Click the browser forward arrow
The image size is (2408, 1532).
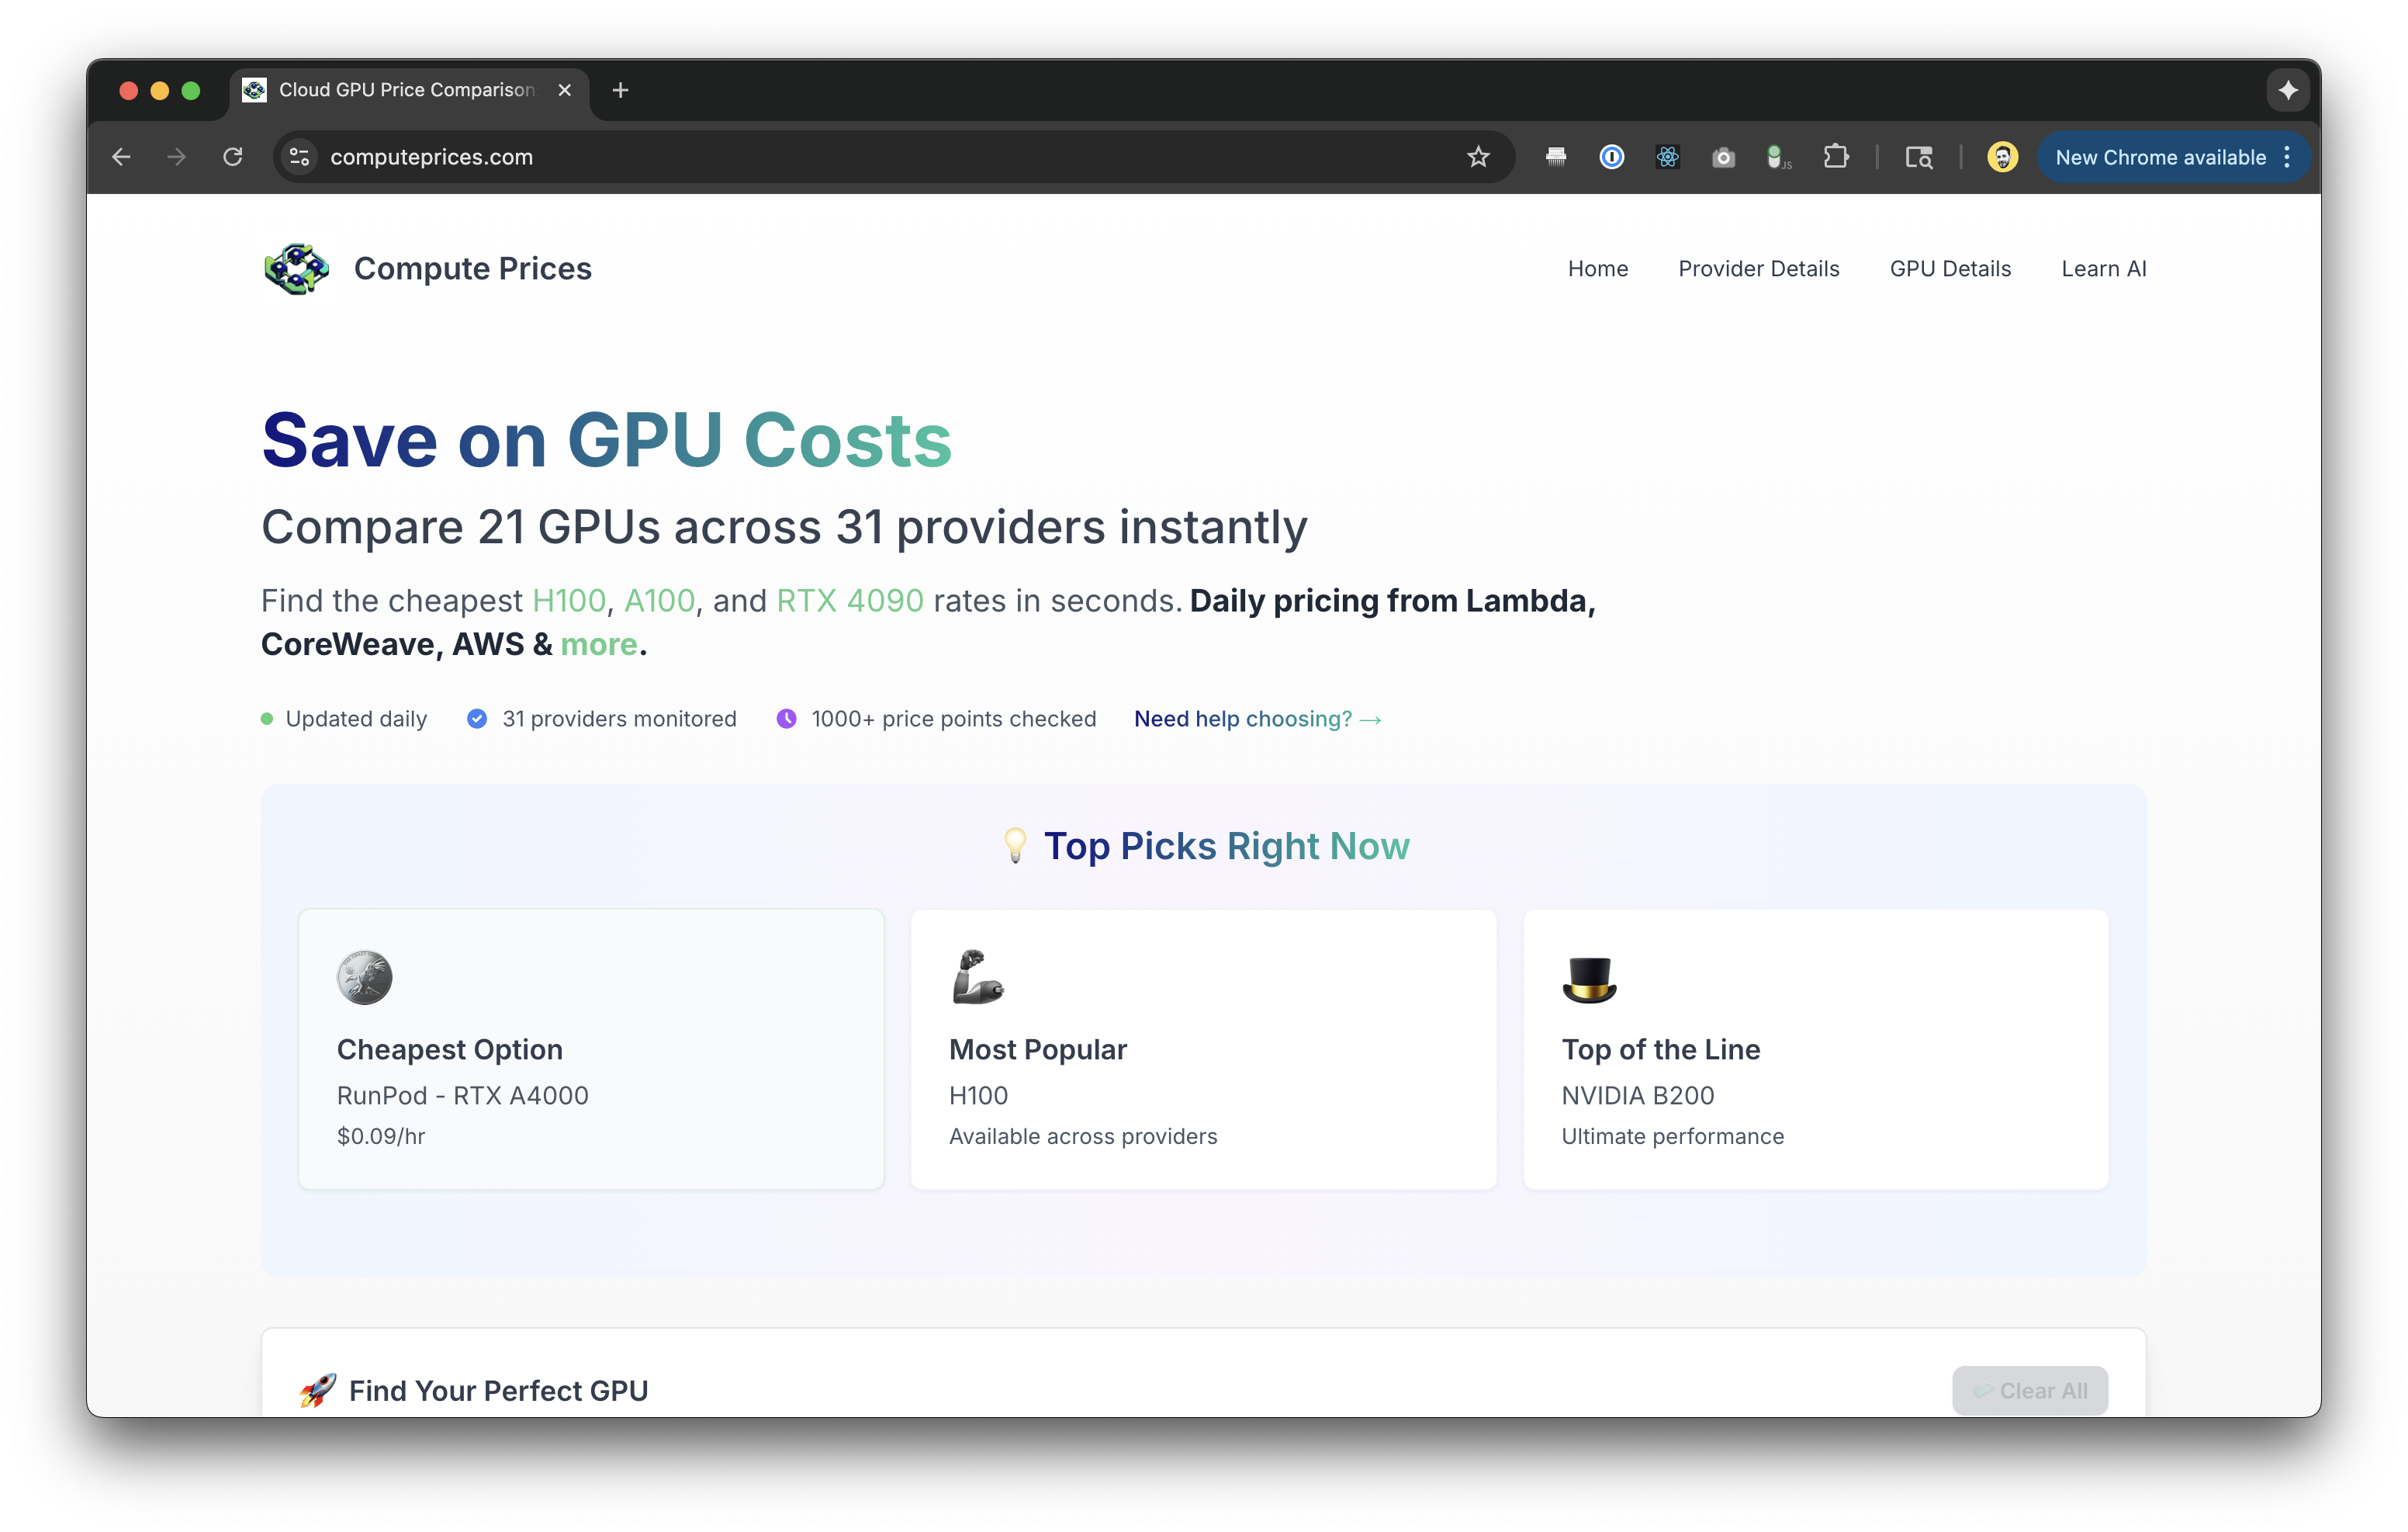[x=176, y=157]
